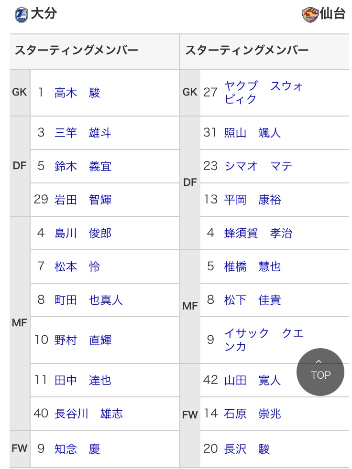Select 野村 直輝 from Oita midfielders
The width and height of the screenshot is (352, 469).
[x=83, y=340]
